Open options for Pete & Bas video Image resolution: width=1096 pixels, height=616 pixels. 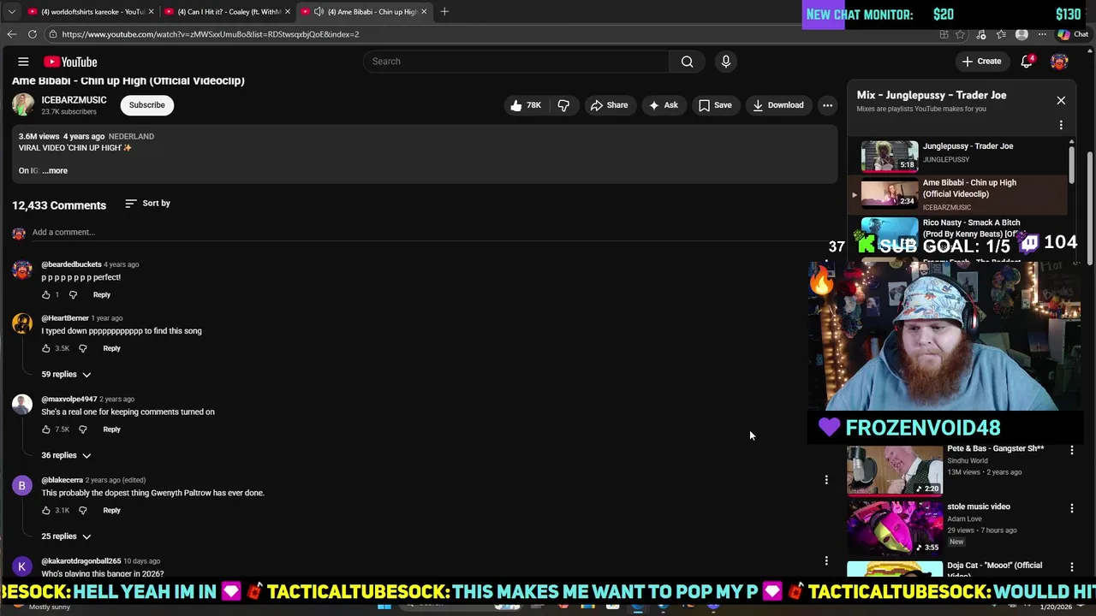1072,450
